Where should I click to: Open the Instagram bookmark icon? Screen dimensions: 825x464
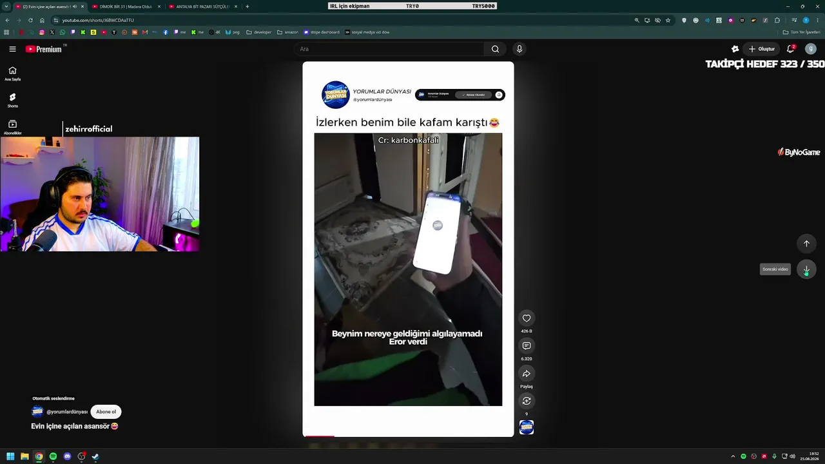(42, 32)
